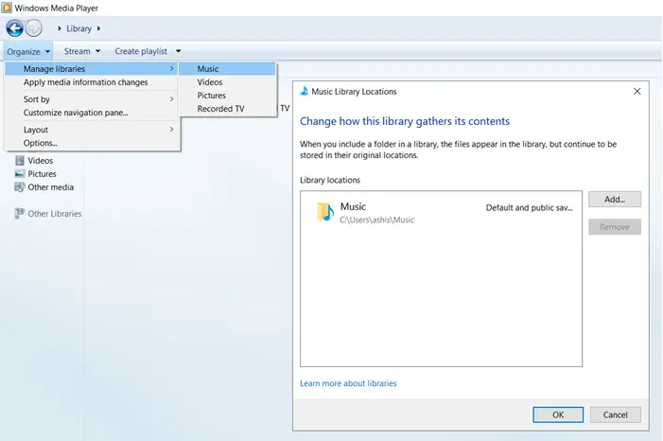Select Videos in navigation pane
The image size is (663, 441).
[40, 160]
